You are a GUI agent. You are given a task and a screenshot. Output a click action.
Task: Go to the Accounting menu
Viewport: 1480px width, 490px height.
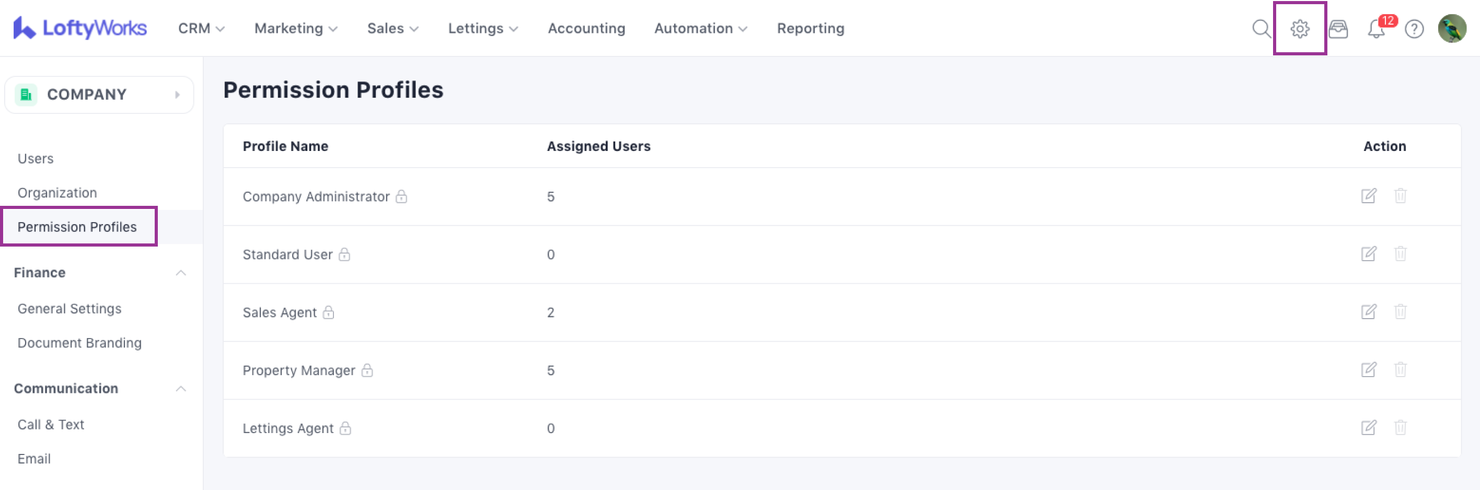tap(586, 29)
